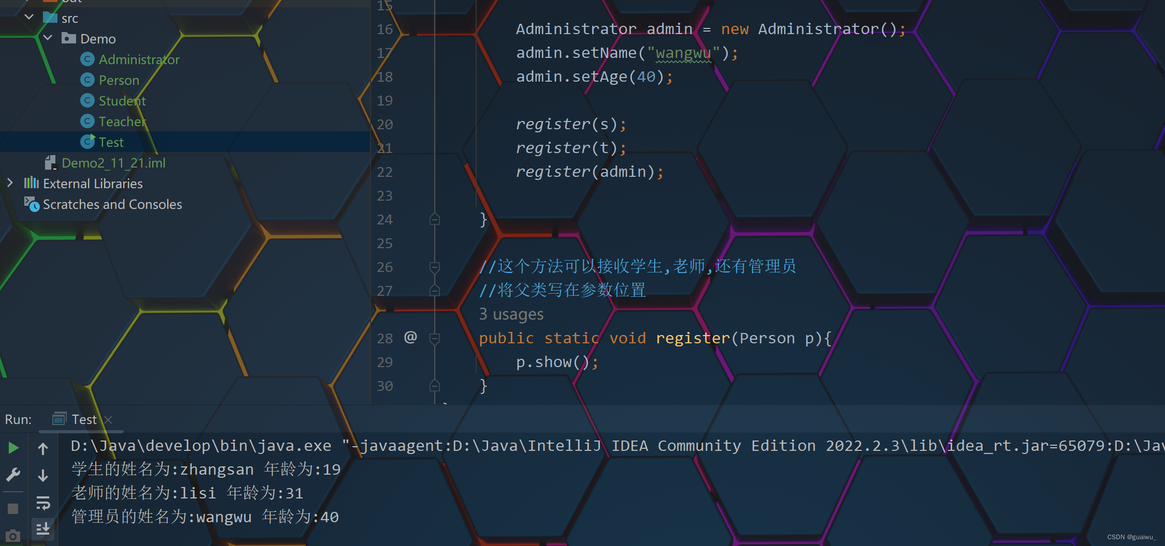Click the down-arrow stack trace navigation icon
Screen dimensions: 1165x546
click(x=43, y=476)
